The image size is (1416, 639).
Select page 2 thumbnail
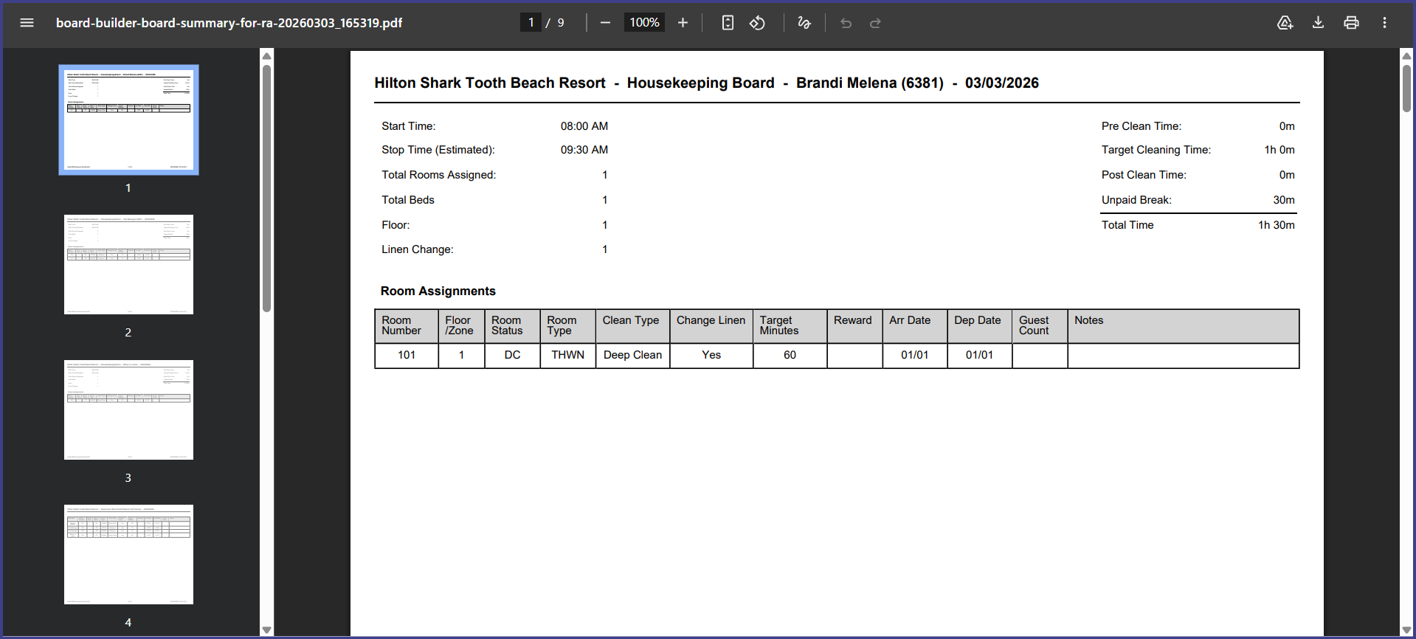click(128, 264)
